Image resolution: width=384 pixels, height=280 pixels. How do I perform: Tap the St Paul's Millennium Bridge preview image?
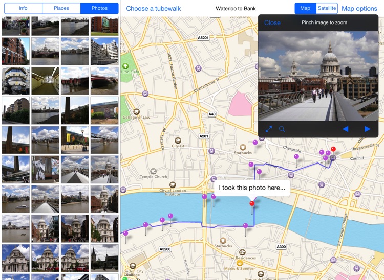pos(318,76)
